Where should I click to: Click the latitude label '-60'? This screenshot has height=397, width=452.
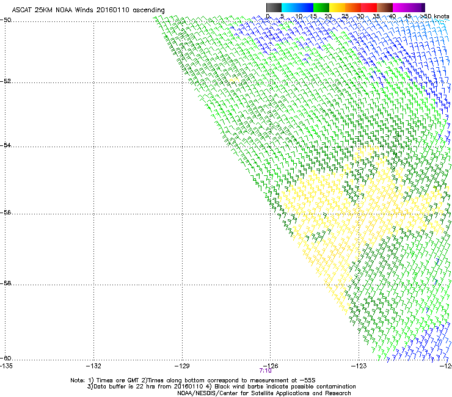[5, 359]
